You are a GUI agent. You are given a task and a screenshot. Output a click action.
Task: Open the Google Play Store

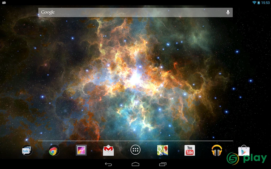click(x=244, y=150)
